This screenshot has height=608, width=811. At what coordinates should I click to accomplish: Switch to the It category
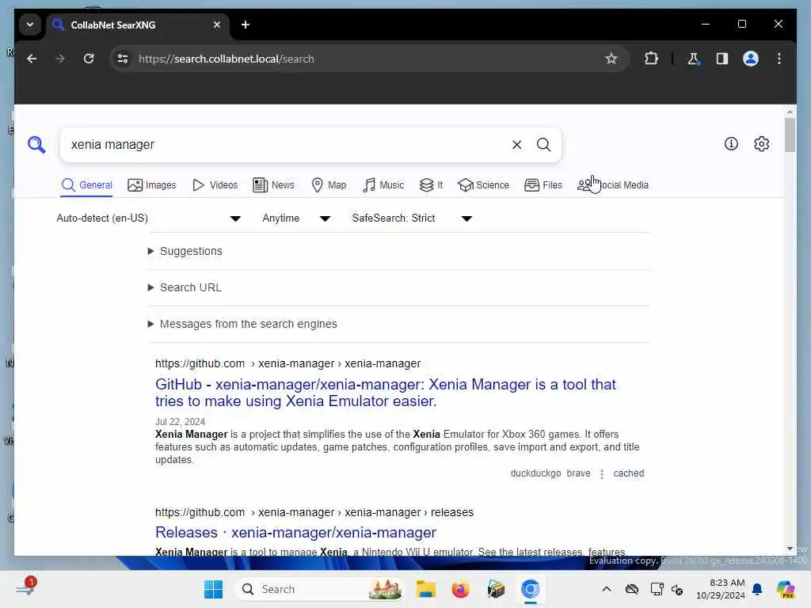click(x=432, y=185)
